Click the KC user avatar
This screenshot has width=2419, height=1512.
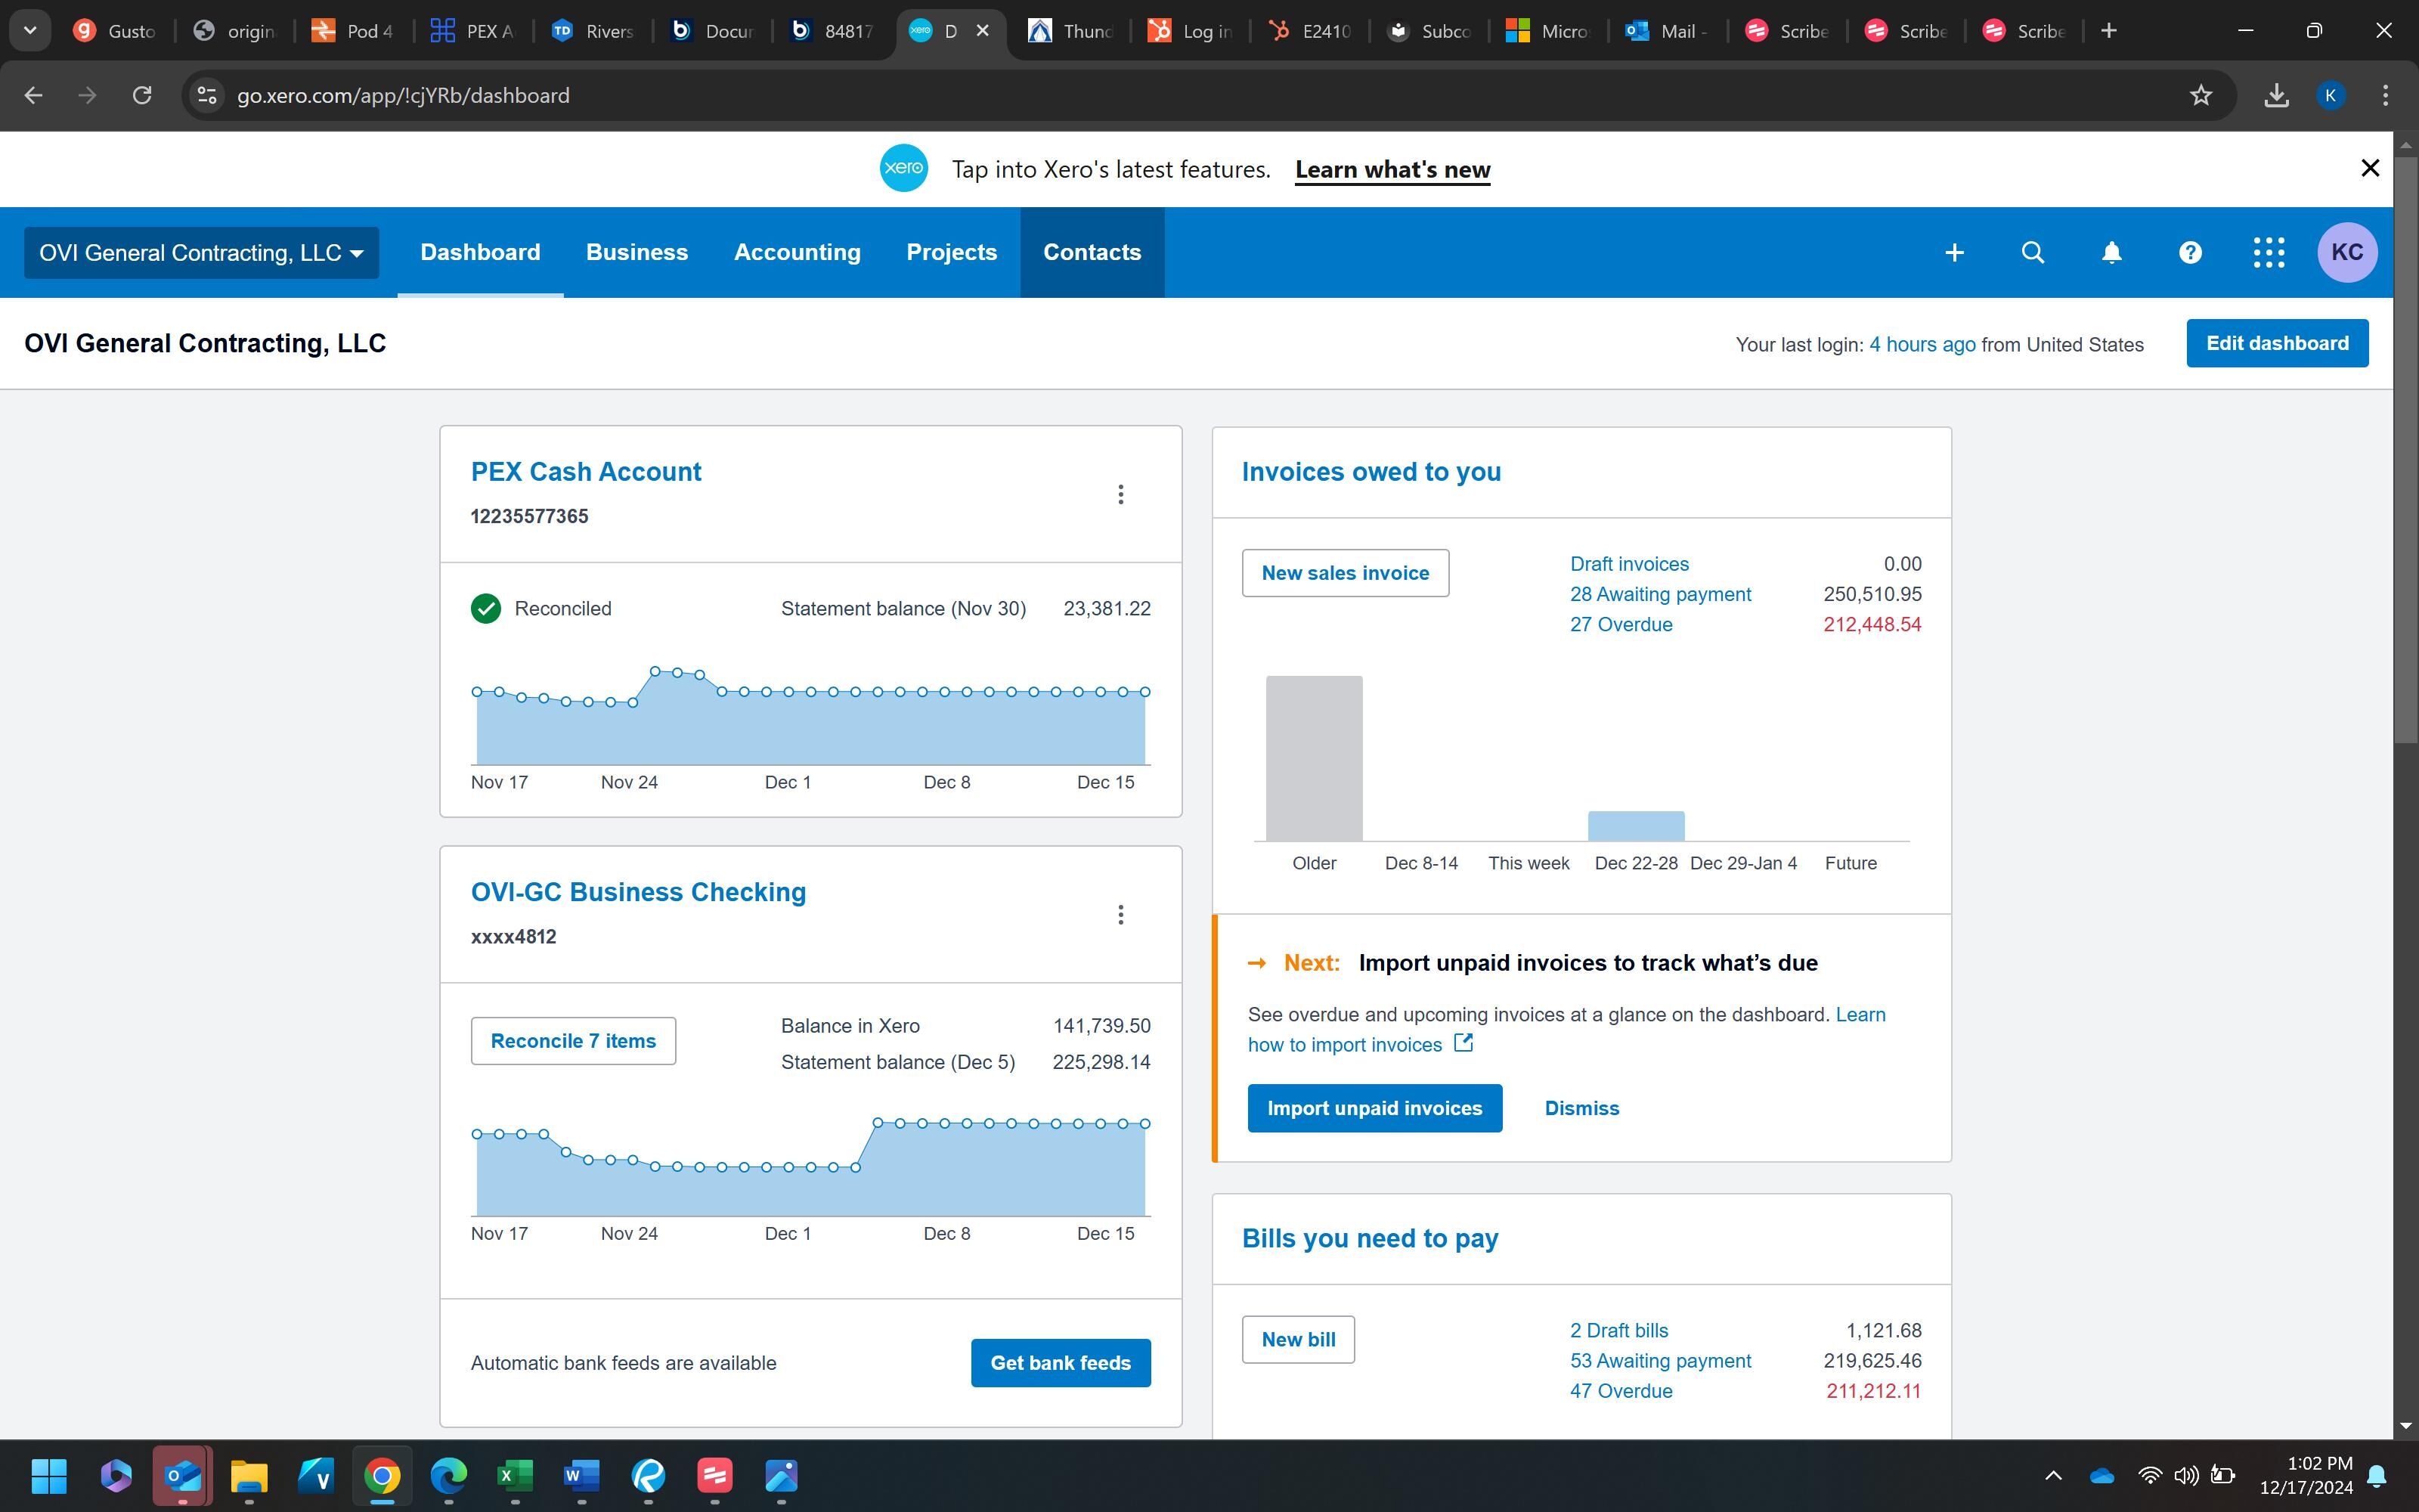pyautogui.click(x=2346, y=253)
